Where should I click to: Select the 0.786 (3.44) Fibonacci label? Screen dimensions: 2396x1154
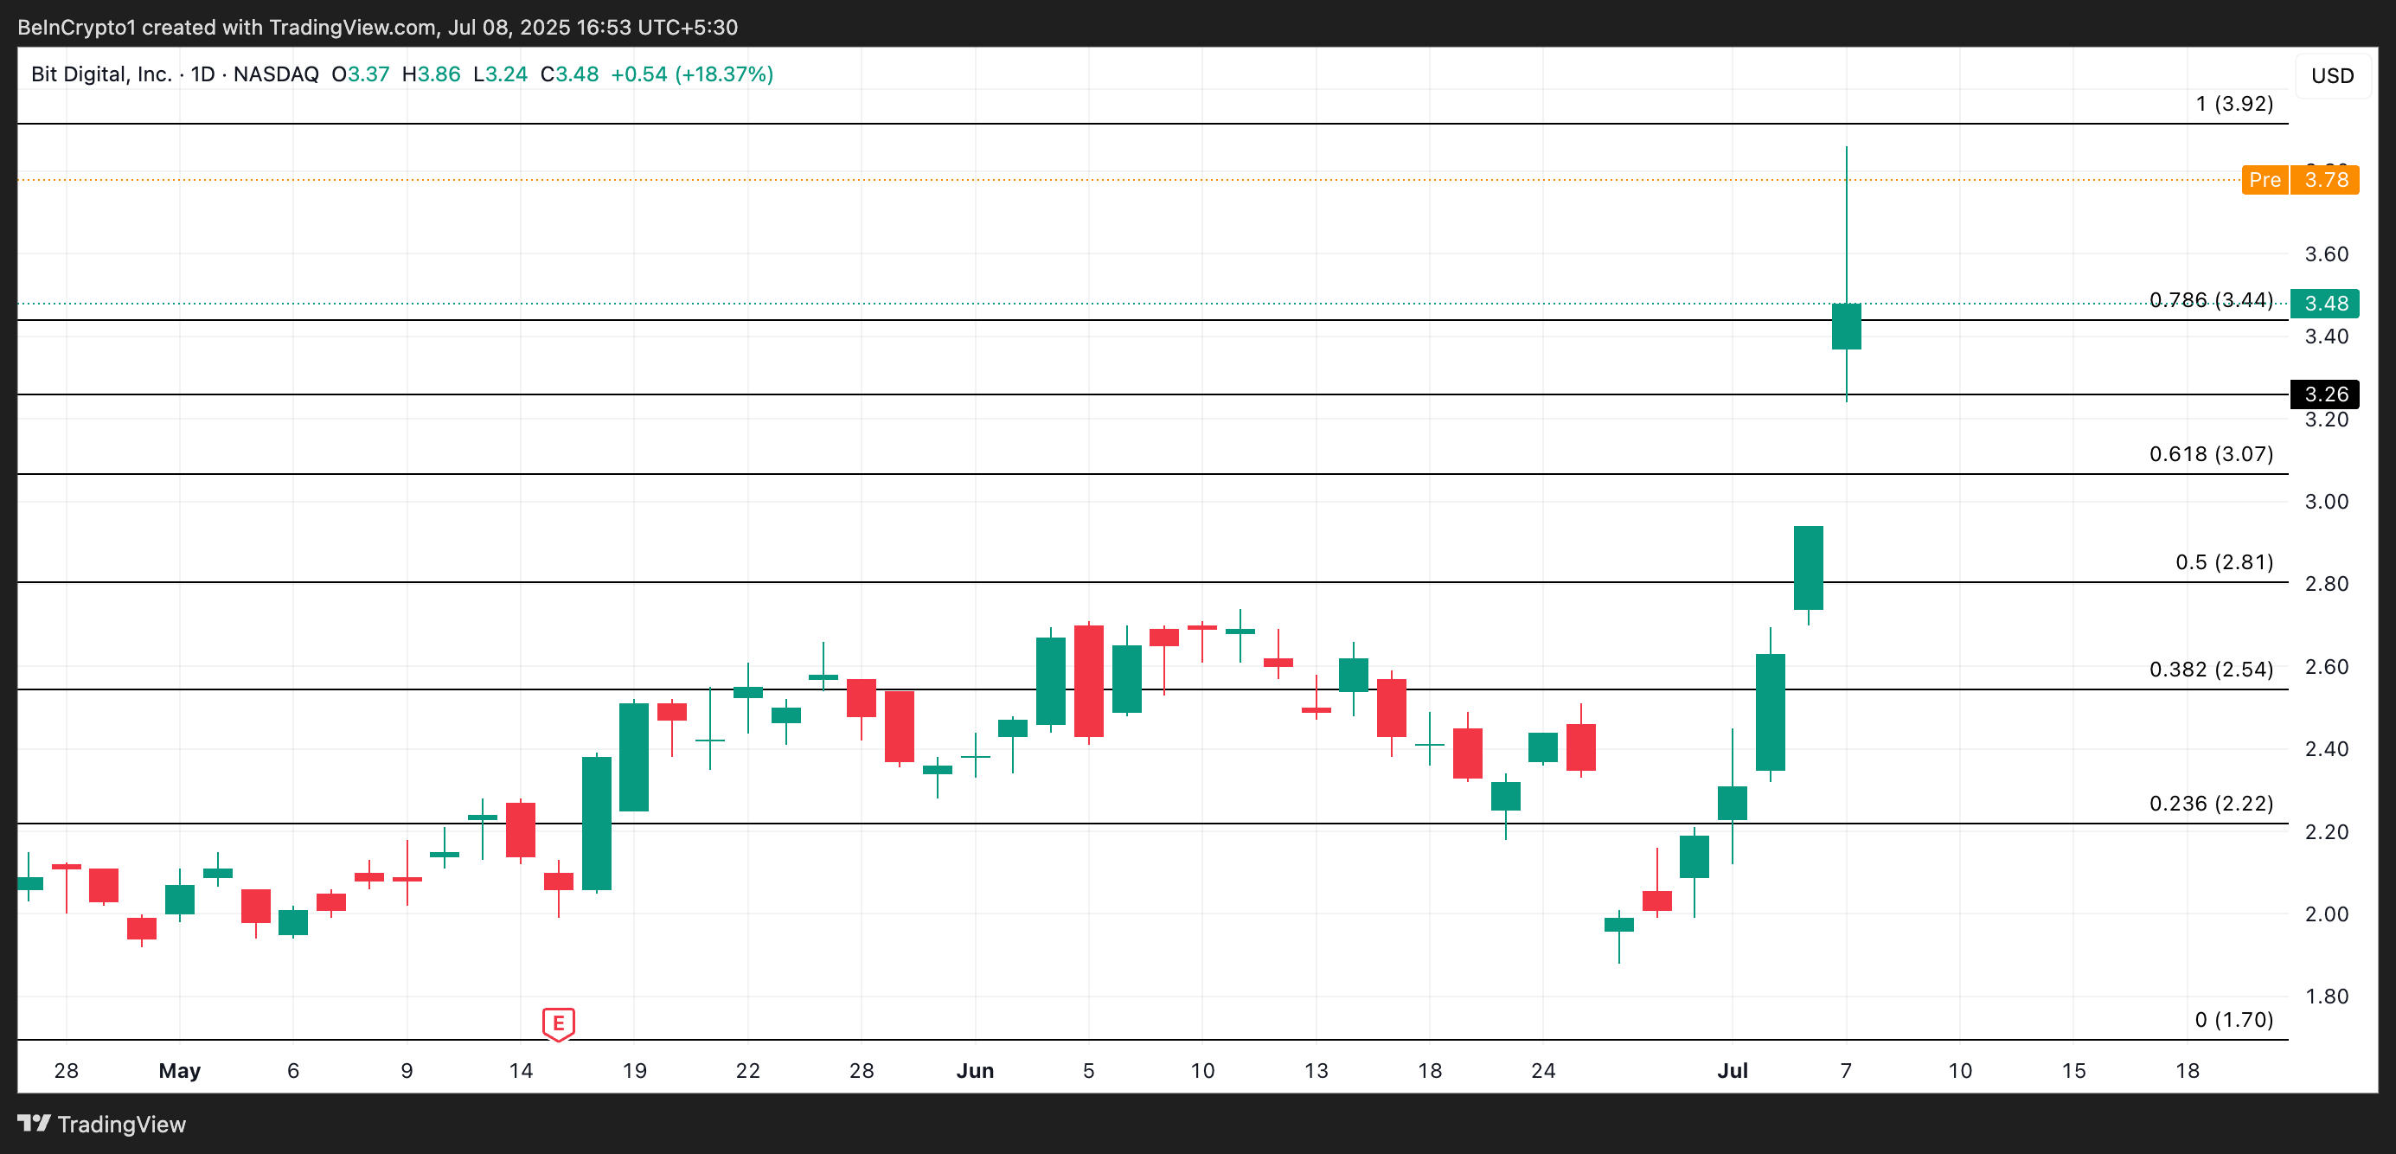click(x=2210, y=299)
